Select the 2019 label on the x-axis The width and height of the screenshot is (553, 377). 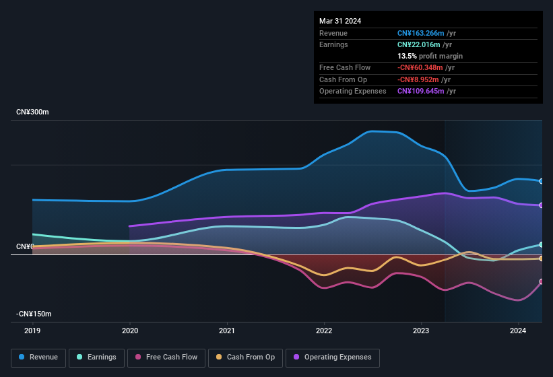33,331
